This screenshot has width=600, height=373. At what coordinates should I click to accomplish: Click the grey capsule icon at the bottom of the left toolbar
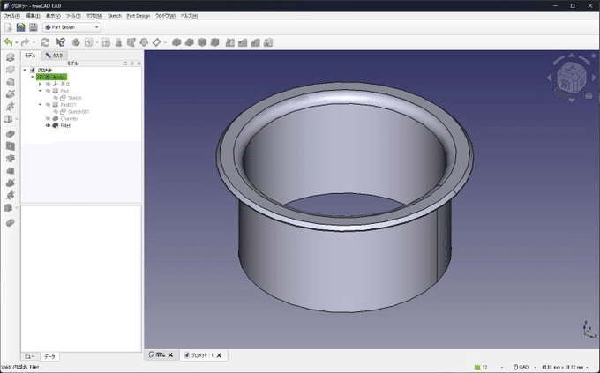pyautogui.click(x=11, y=222)
